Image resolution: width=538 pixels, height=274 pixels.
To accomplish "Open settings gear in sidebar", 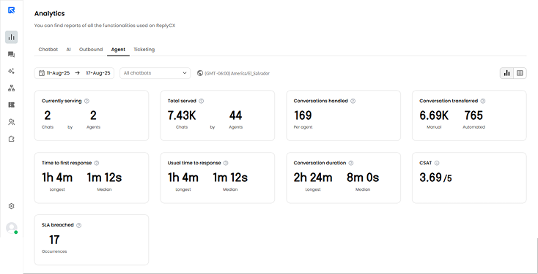I will 11,206.
